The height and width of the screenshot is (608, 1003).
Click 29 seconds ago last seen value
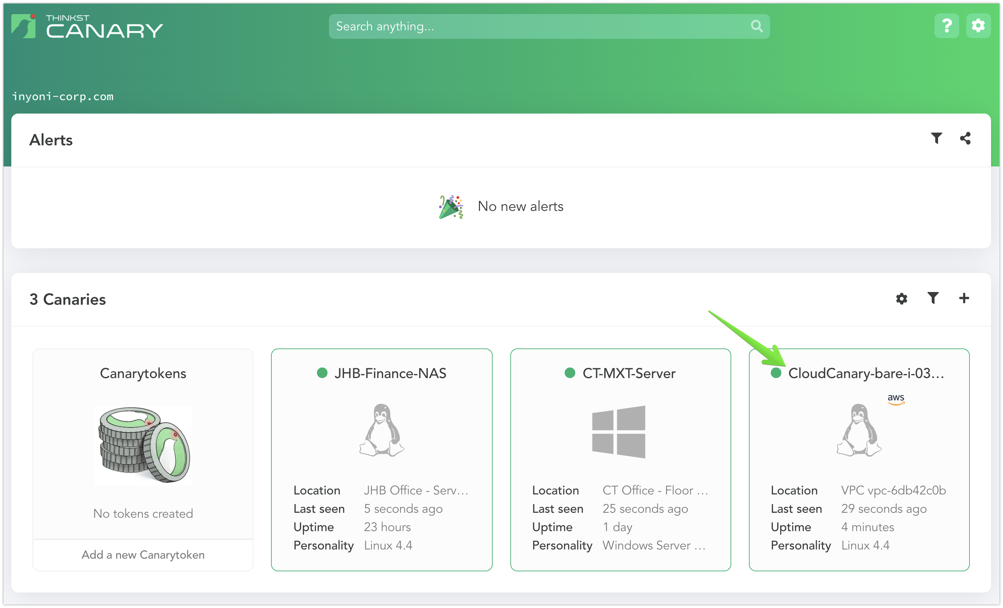click(884, 509)
